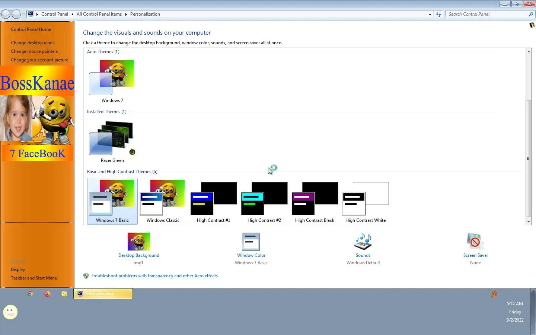Click the Aero Themes (1) group header
This screenshot has height=335, width=536.
(x=103, y=52)
